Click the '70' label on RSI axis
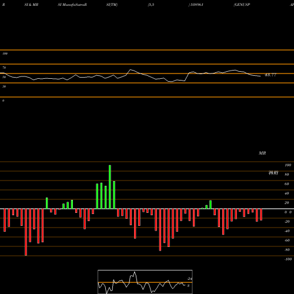 pos(4,68)
